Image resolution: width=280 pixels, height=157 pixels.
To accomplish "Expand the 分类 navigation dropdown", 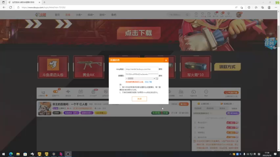I will [79, 15].
